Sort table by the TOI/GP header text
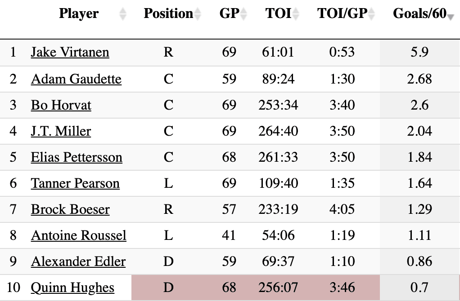 tap(342, 13)
